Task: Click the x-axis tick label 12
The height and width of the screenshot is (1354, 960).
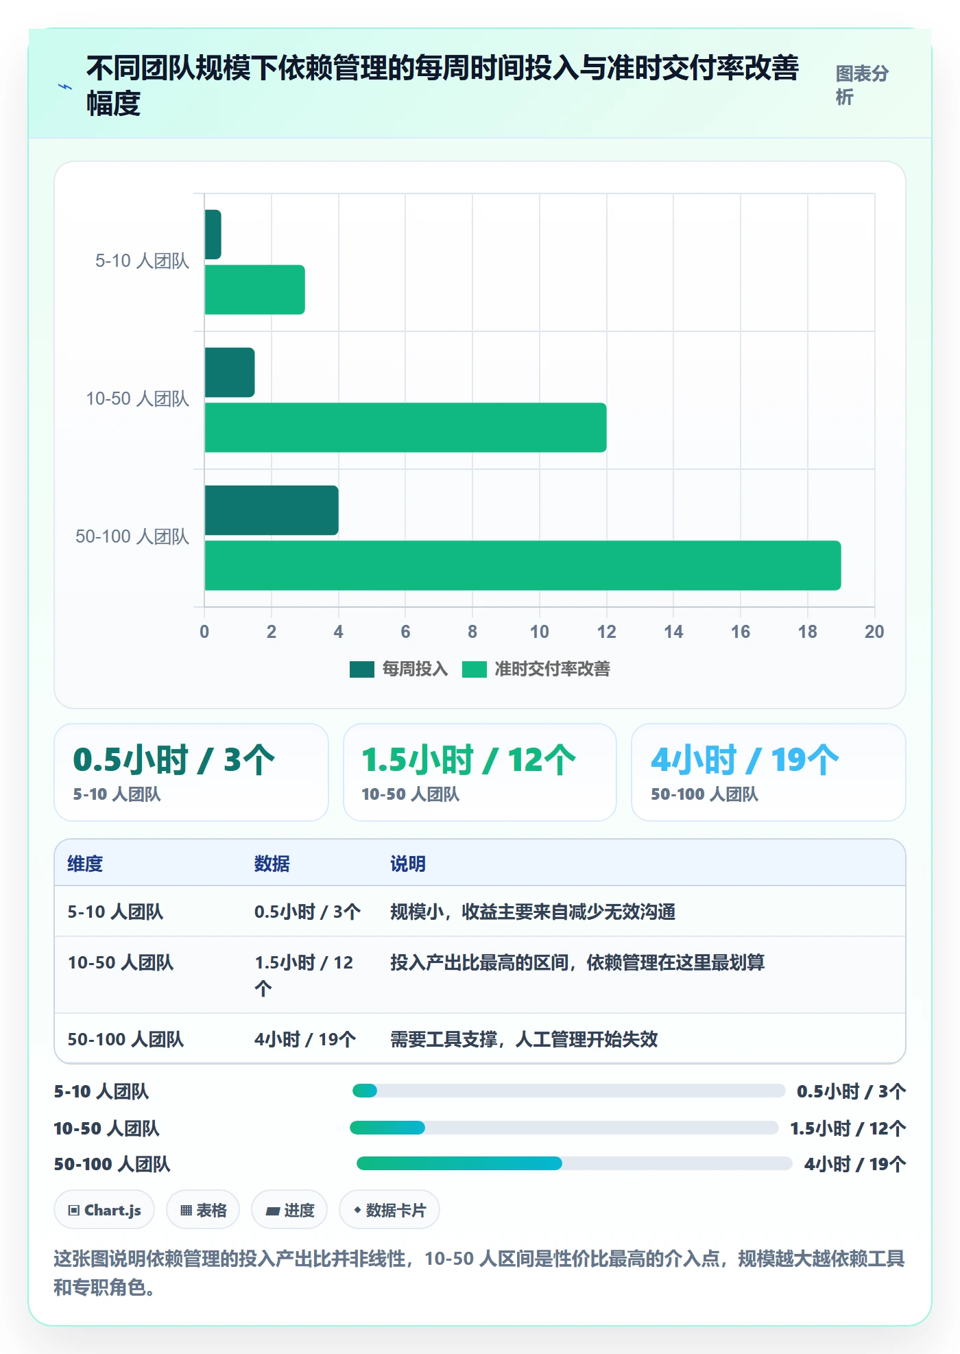Action: coord(606,632)
